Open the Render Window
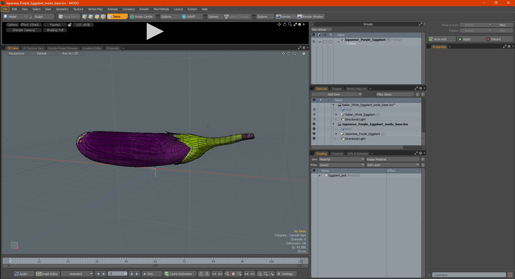Viewport: 515px width, 279px height. click(311, 17)
